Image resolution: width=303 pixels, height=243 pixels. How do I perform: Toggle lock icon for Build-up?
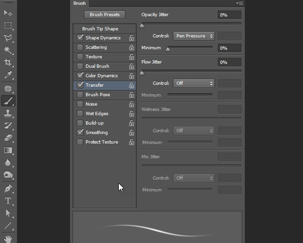click(x=132, y=123)
